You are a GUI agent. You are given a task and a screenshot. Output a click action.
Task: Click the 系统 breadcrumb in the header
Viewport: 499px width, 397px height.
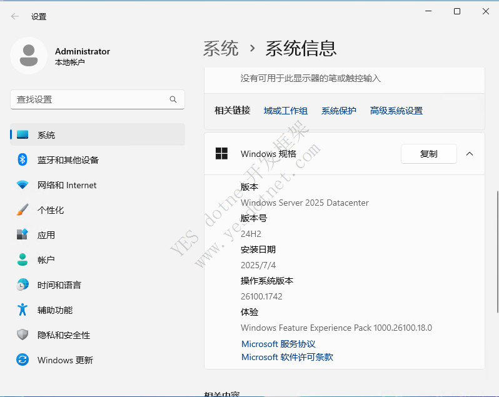221,49
